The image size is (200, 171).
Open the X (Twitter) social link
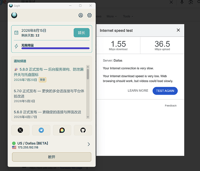21,130
